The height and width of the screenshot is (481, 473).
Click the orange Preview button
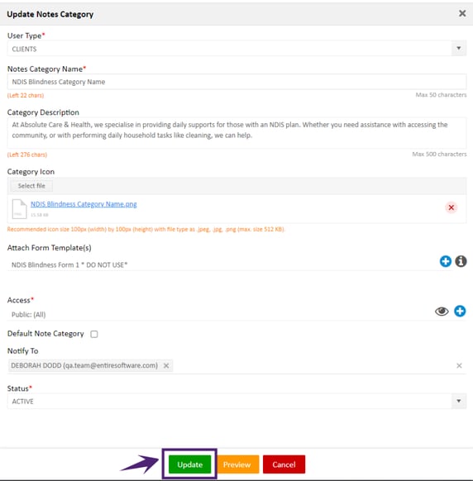[x=236, y=464]
